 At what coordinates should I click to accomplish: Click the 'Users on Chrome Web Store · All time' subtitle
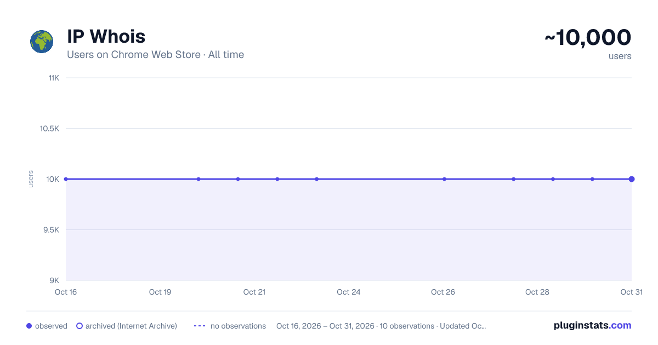click(155, 55)
